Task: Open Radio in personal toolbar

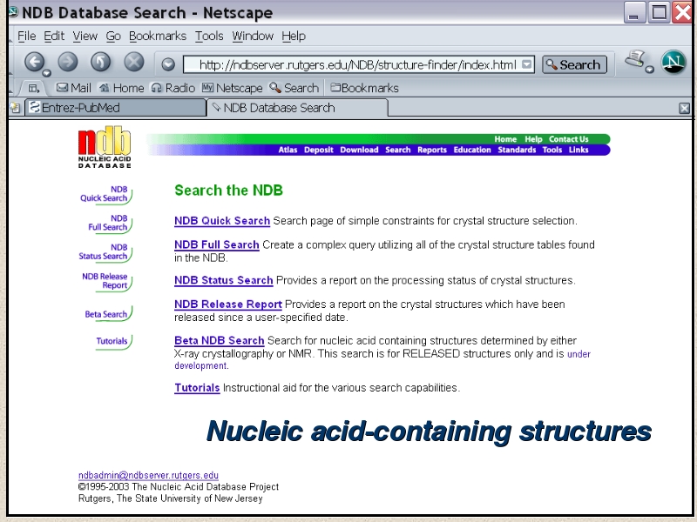Action: pyautogui.click(x=173, y=88)
